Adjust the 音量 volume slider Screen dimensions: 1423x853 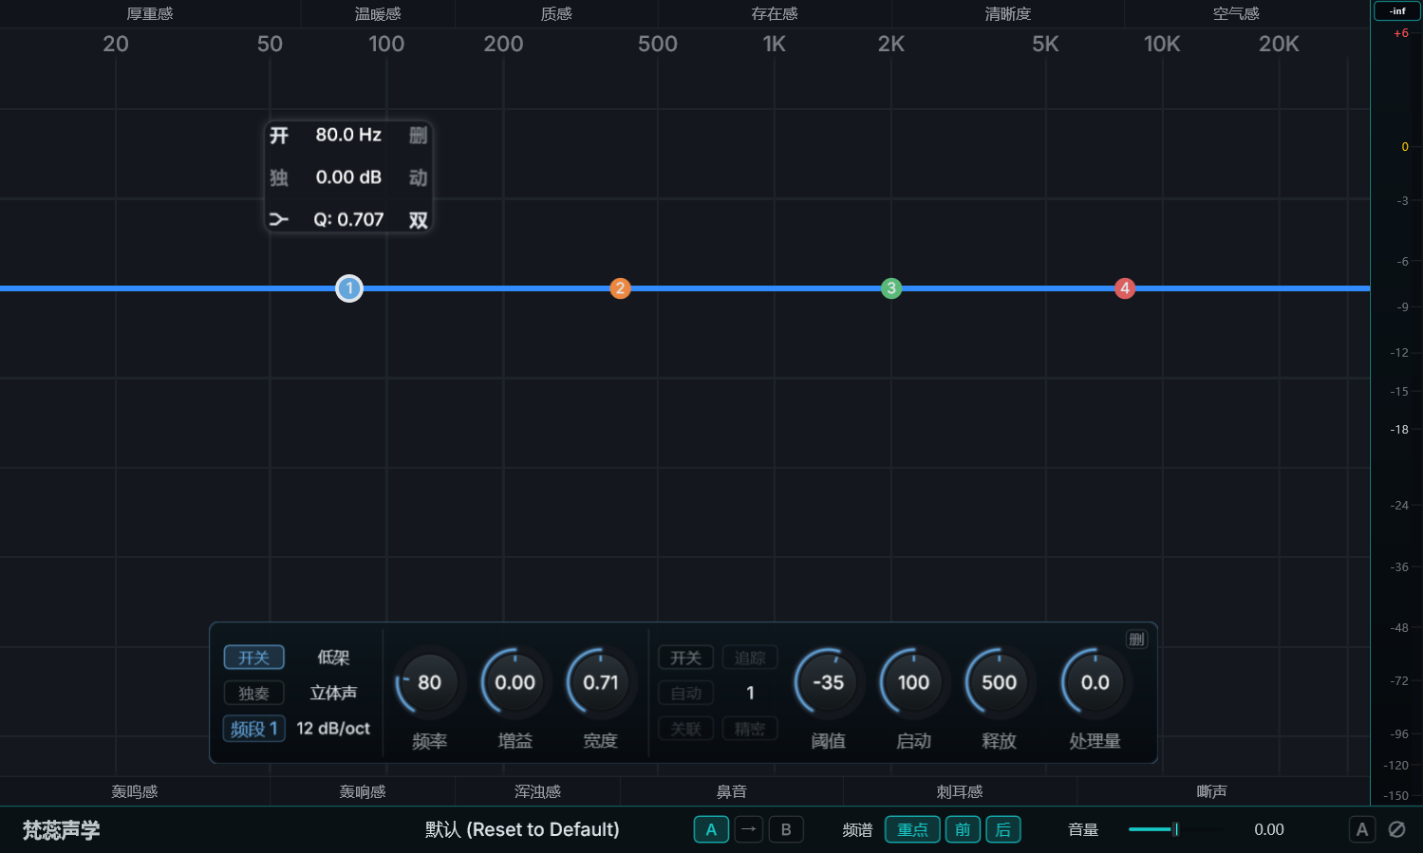pyautogui.click(x=1175, y=829)
